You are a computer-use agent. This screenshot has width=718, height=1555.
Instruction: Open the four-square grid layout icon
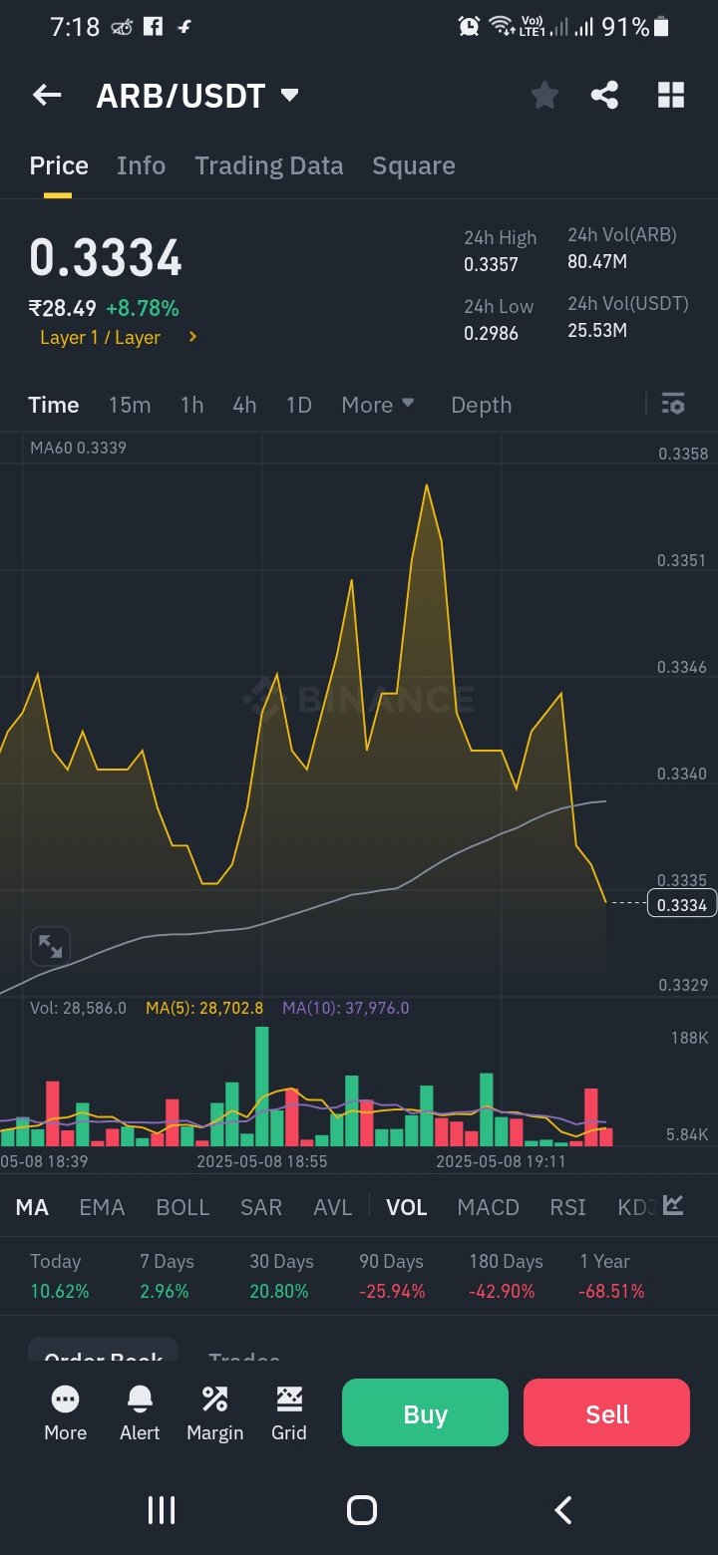pyautogui.click(x=671, y=96)
